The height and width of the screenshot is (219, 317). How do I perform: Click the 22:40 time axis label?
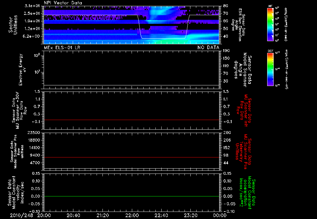tap(161, 215)
